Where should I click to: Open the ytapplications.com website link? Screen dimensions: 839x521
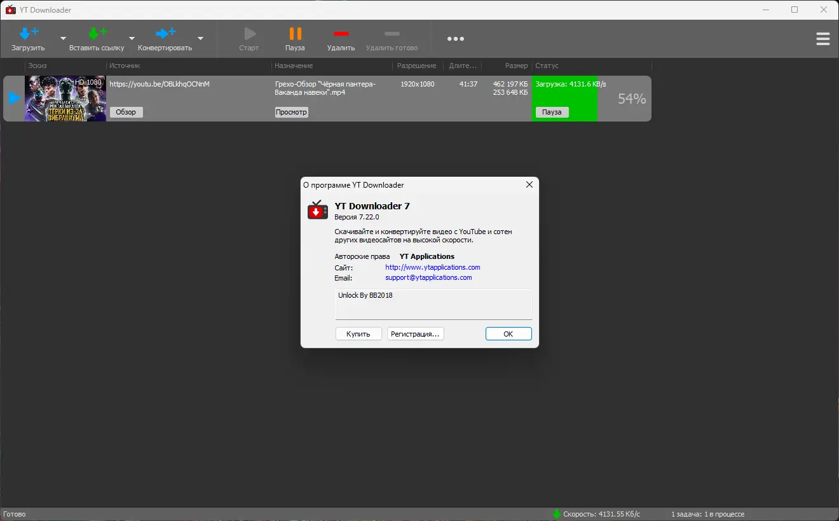tap(432, 267)
